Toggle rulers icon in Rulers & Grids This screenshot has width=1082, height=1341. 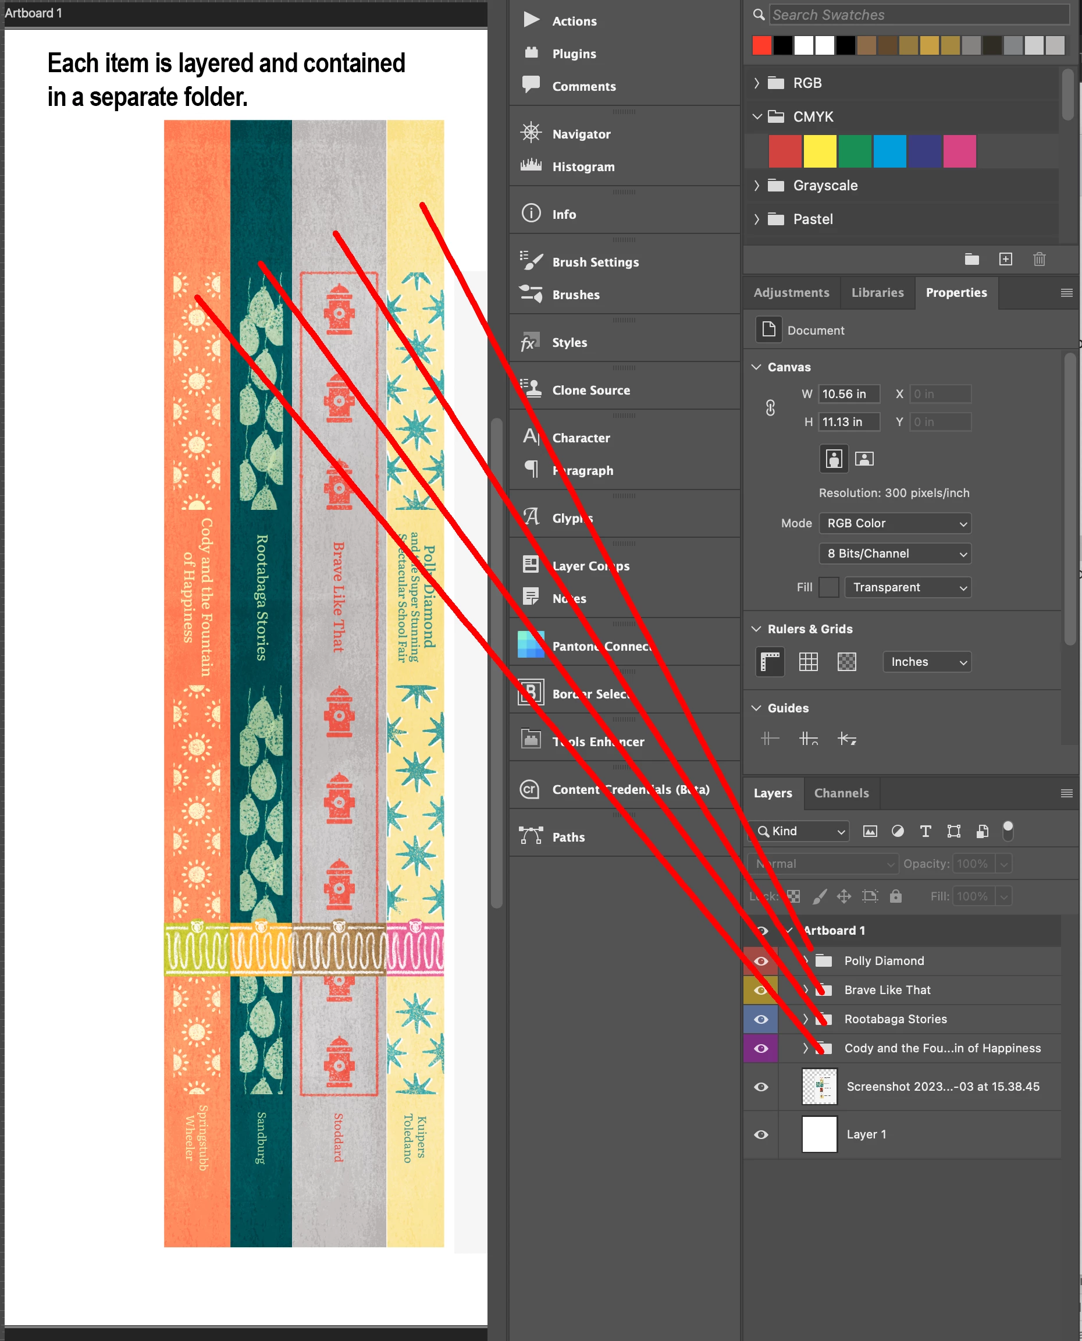click(770, 661)
